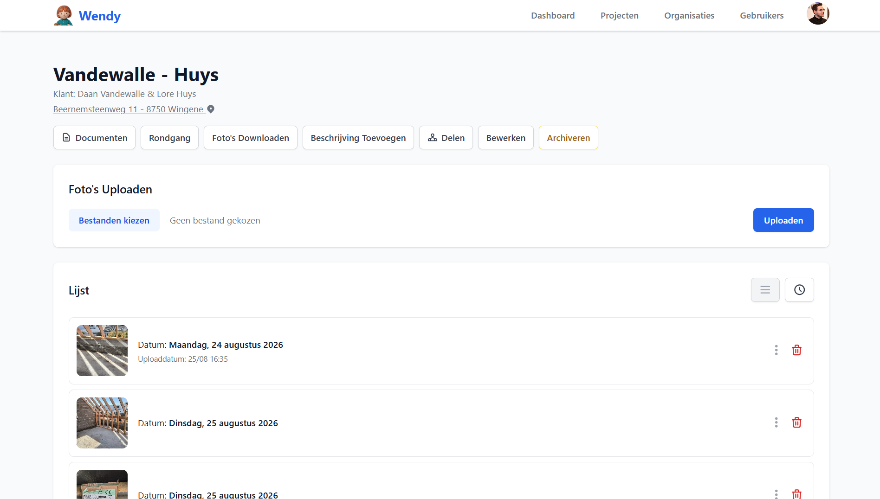
Task: Switch to timeline view with the clock icon
Action: pos(799,290)
